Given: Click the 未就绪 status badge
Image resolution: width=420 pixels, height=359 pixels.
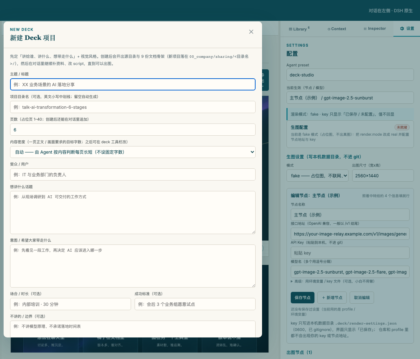Looking at the screenshot, I should [x=402, y=127].
